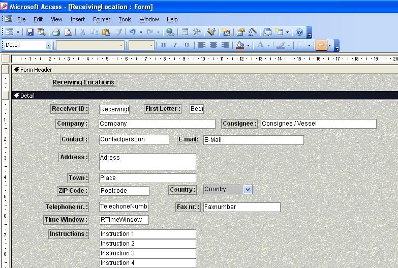Toggle Bold formatting button
This screenshot has width=398, height=268.
pyautogui.click(x=163, y=45)
